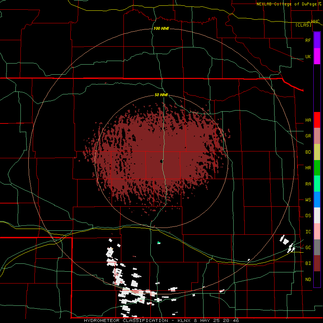Click the '8 MAY 25 20:46' timestamp
The width and height of the screenshot is (323, 323).
point(216,320)
